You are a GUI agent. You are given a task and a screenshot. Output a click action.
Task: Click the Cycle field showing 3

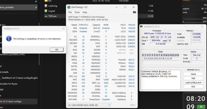coord(197,59)
